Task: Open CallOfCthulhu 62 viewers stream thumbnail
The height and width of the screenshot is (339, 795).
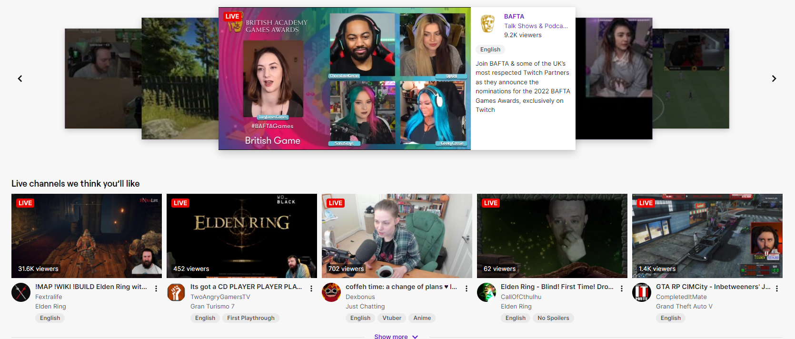Action: [x=552, y=236]
